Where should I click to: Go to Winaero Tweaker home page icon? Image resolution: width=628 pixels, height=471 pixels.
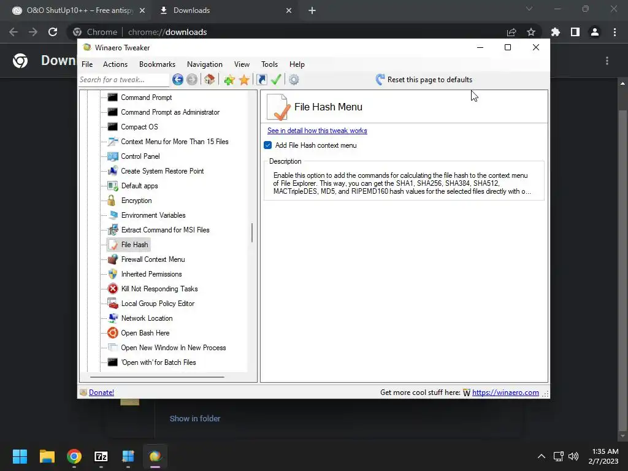click(x=210, y=80)
